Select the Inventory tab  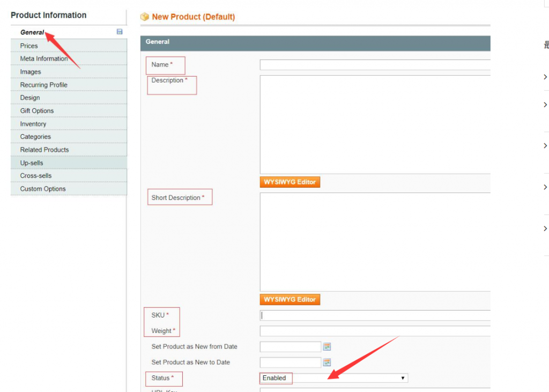(x=33, y=124)
